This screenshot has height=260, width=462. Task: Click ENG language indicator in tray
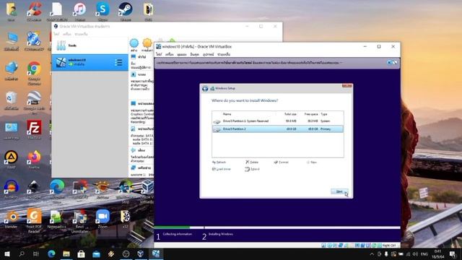424,253
